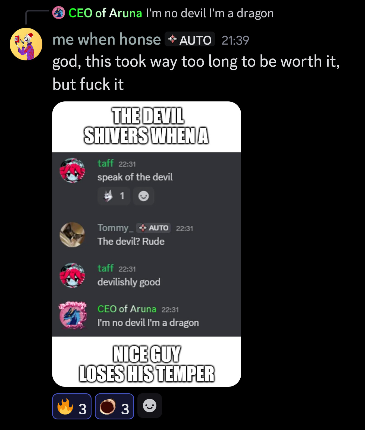Open the devil shivers meme image
This screenshot has height=430, width=365.
click(147, 244)
